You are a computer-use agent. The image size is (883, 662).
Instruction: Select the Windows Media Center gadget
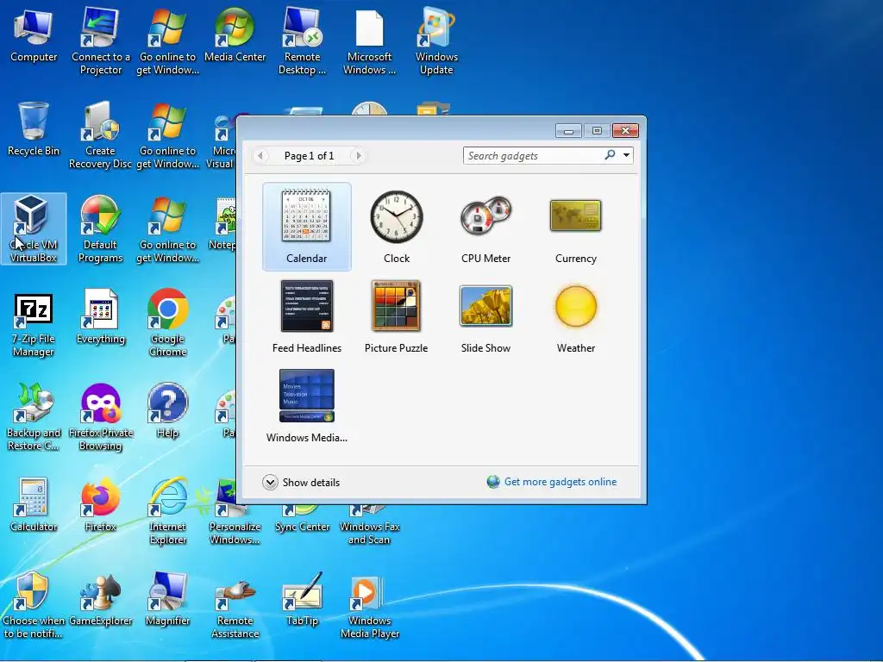[x=306, y=406]
